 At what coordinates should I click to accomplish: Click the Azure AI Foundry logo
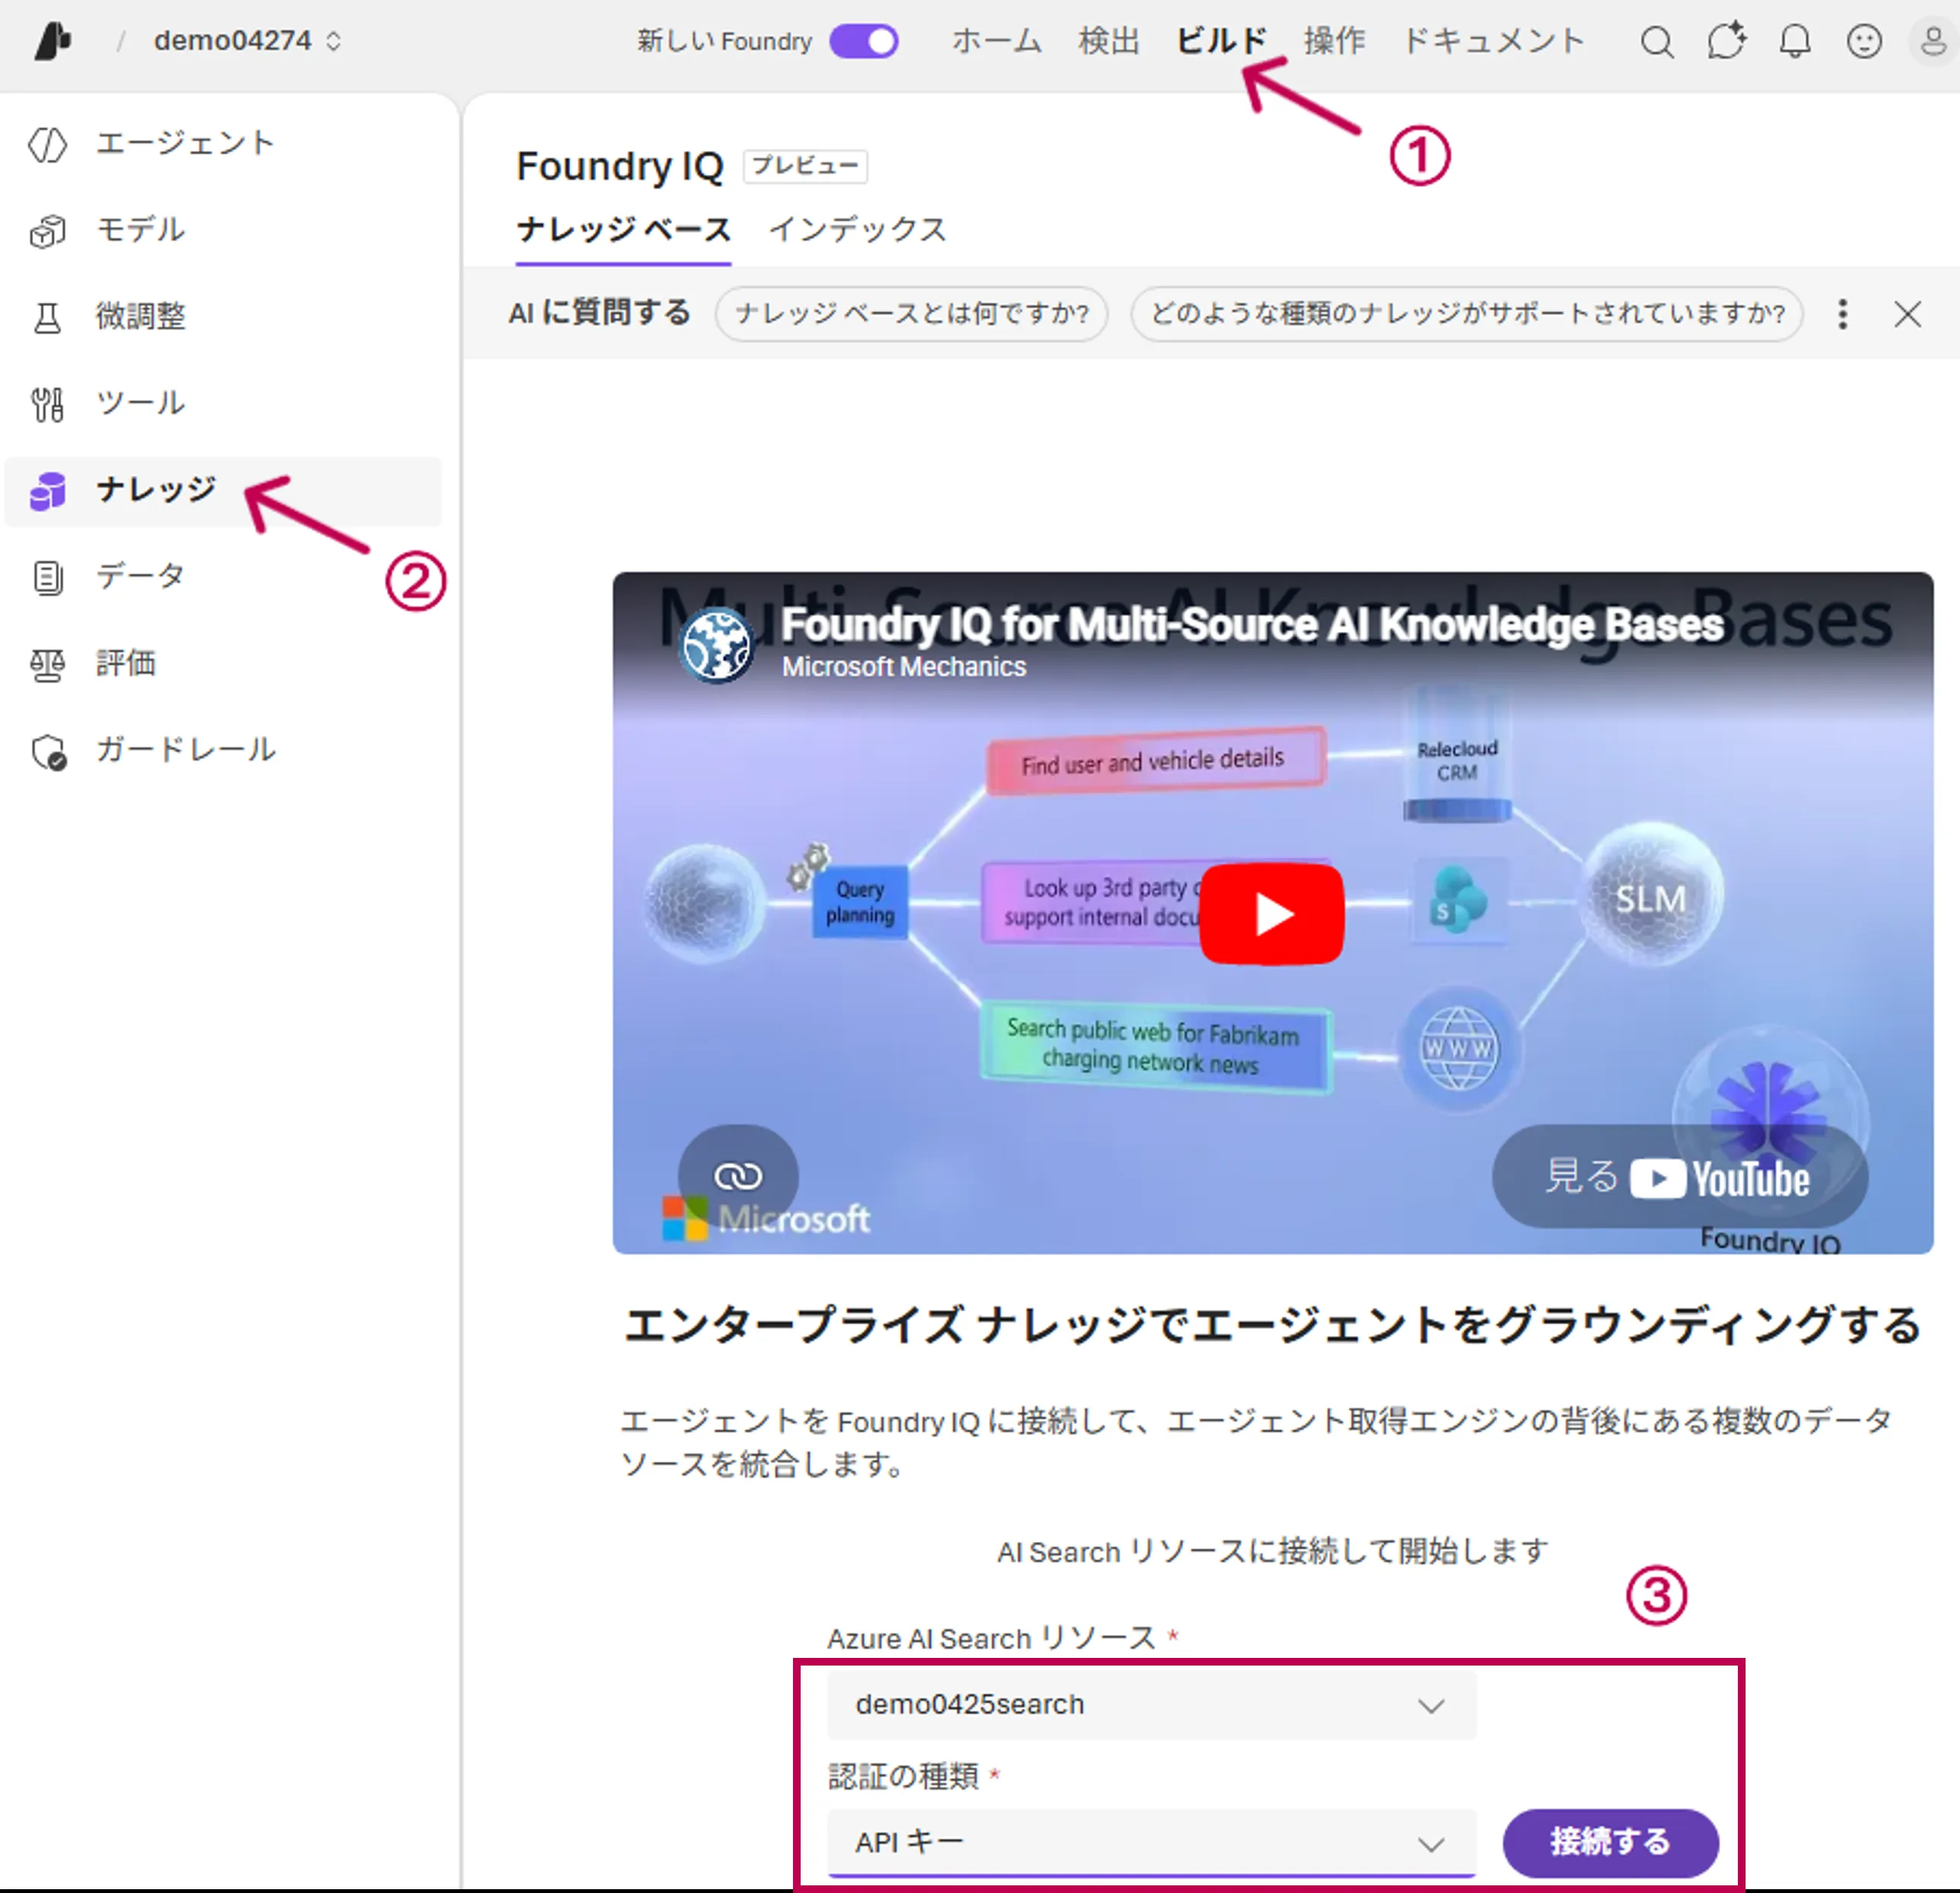(x=53, y=41)
